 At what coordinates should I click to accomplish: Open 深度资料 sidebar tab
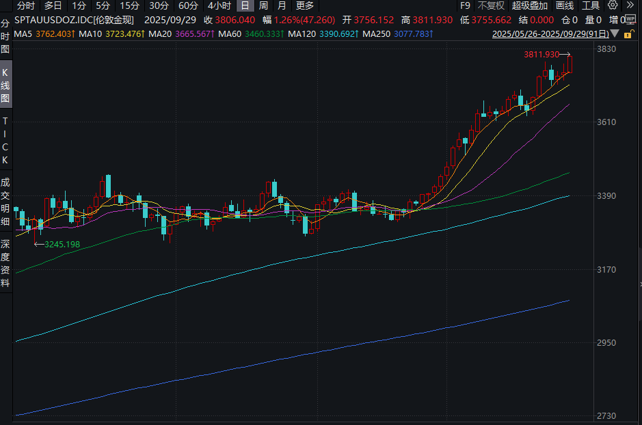click(x=5, y=263)
